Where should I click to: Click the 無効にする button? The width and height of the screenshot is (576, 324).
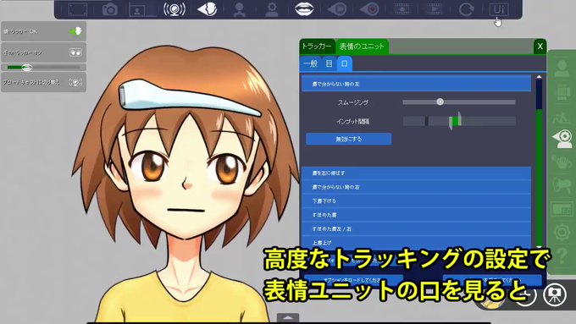(x=349, y=139)
